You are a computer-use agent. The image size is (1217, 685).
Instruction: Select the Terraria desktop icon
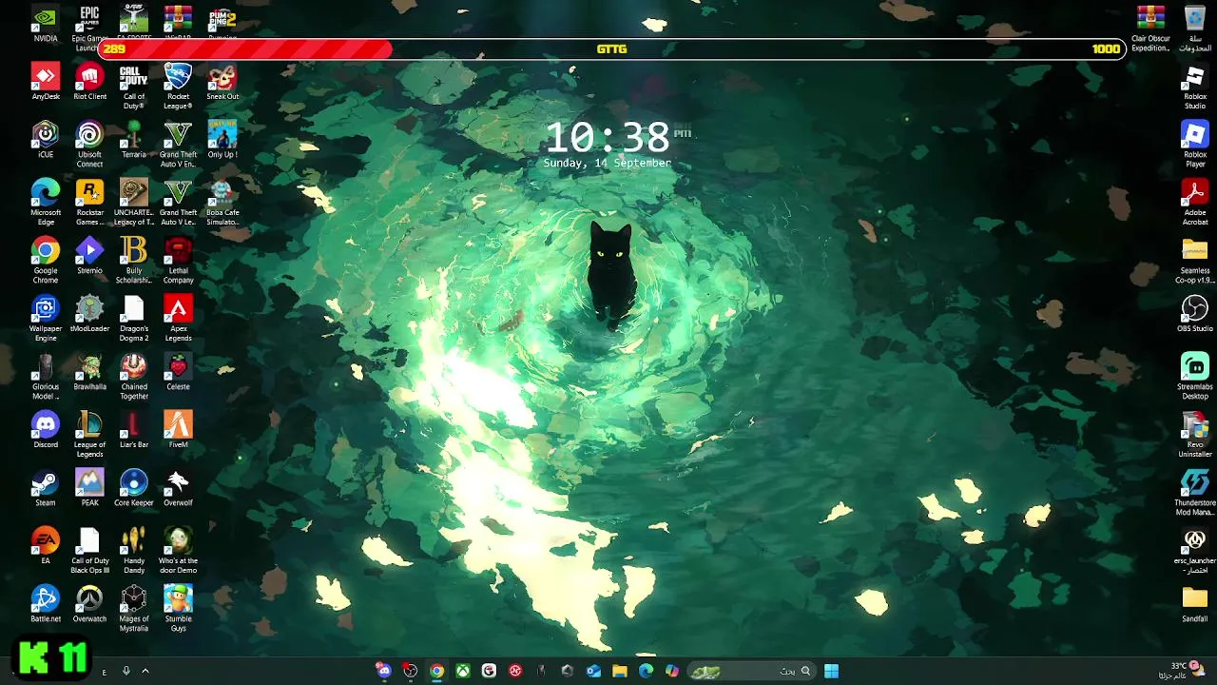pos(134,140)
